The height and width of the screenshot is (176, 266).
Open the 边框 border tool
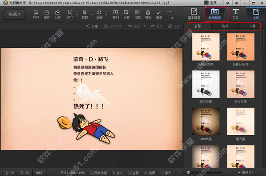126,15
